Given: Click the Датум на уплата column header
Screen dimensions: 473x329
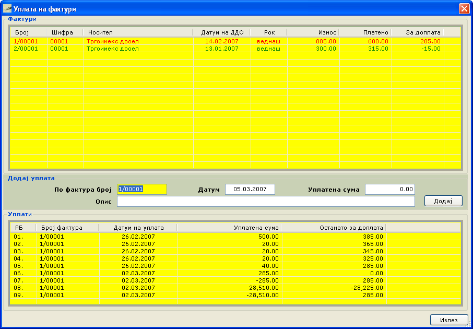Looking at the screenshot, I should click(138, 228).
